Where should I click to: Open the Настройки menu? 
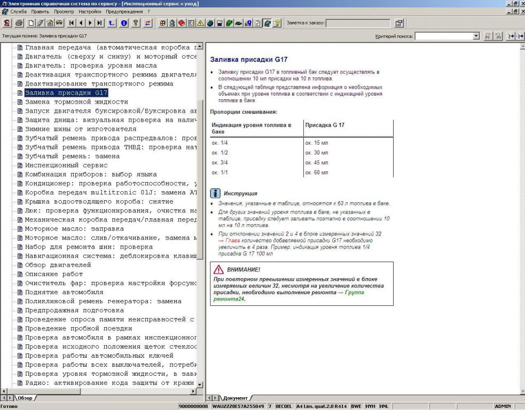coord(90,11)
